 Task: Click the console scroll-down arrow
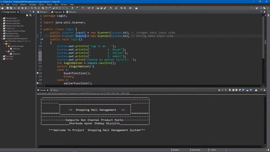coord(265,144)
